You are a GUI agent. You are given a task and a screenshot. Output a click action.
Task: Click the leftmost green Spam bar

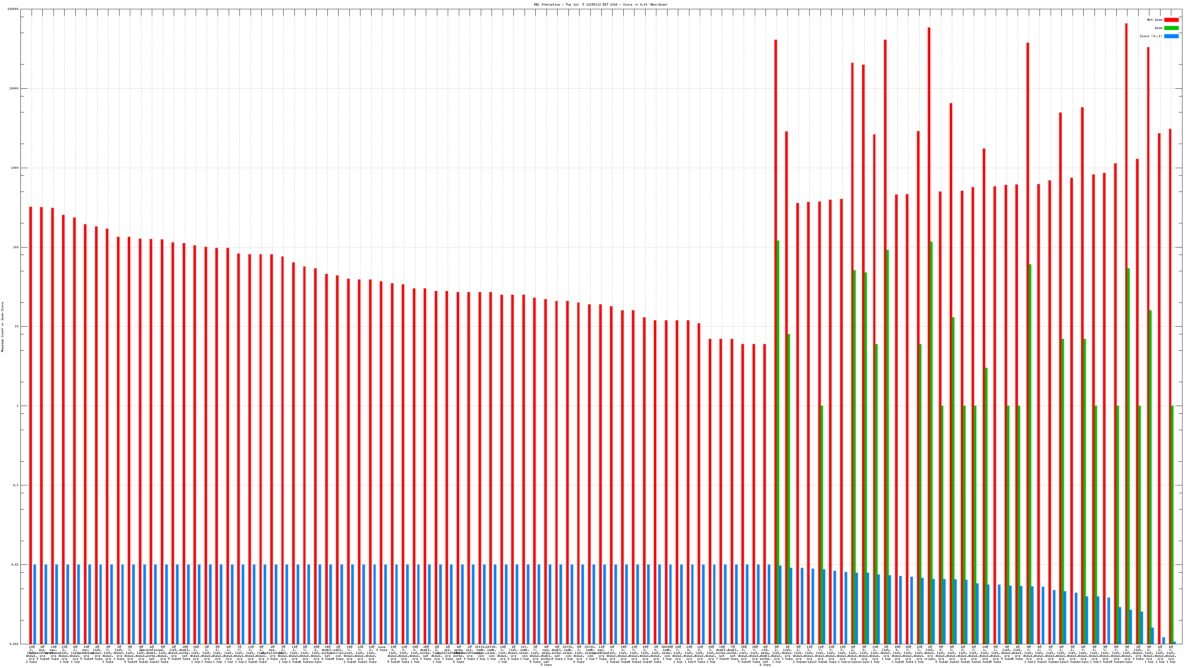point(778,438)
